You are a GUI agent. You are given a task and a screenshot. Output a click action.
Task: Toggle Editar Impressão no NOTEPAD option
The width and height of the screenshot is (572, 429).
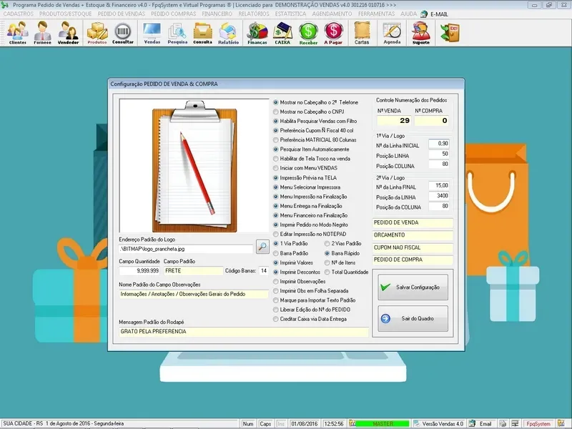click(x=276, y=234)
